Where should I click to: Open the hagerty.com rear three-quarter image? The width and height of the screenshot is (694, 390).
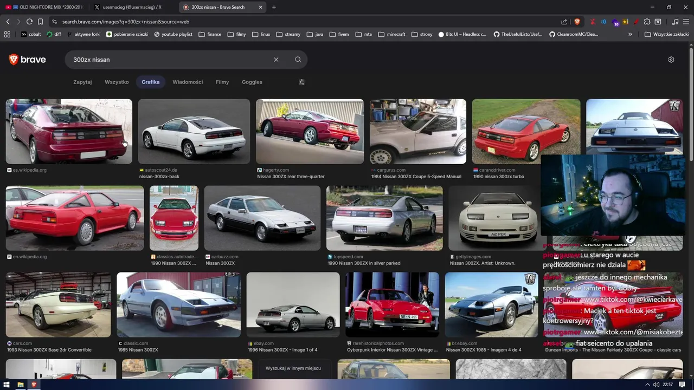pos(310,131)
